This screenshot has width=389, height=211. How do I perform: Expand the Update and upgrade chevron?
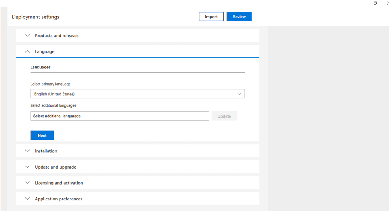point(27,167)
